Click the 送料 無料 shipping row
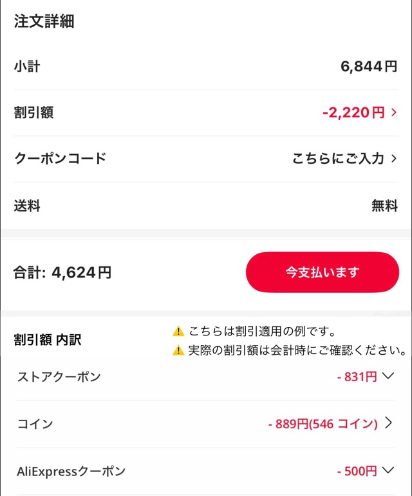Screen dimensions: 412x496 point(206,206)
